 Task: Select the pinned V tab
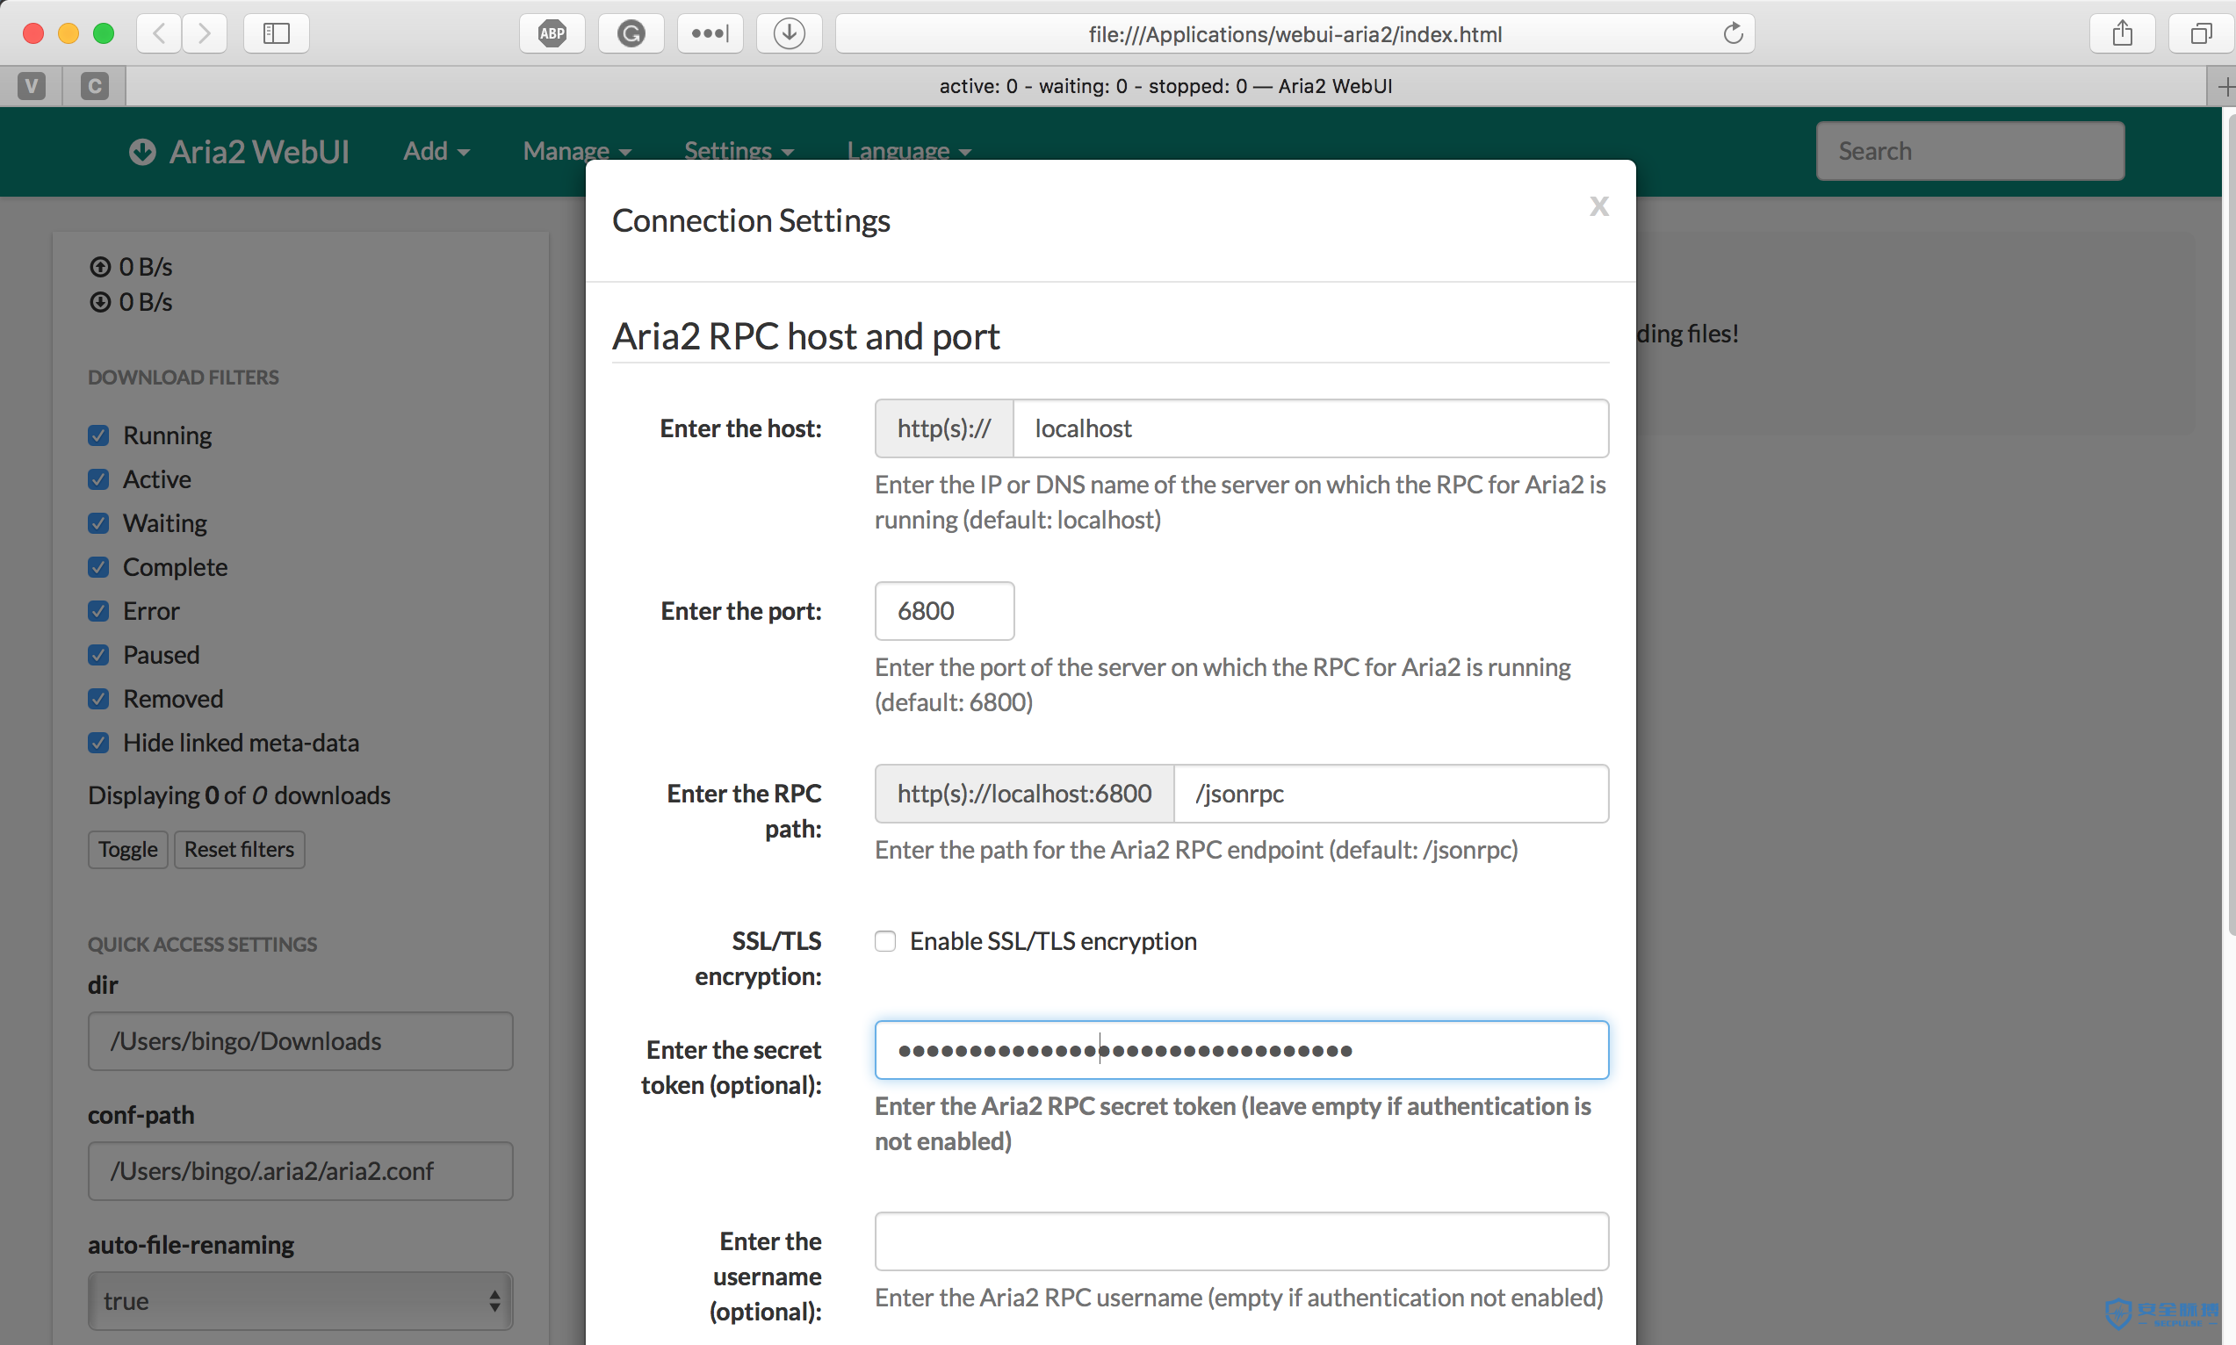[x=31, y=86]
